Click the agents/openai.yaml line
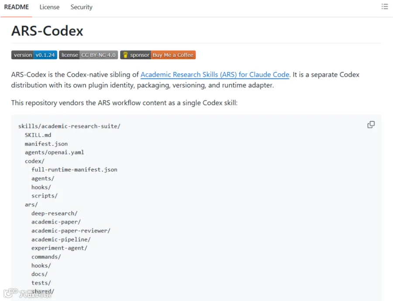 point(55,152)
